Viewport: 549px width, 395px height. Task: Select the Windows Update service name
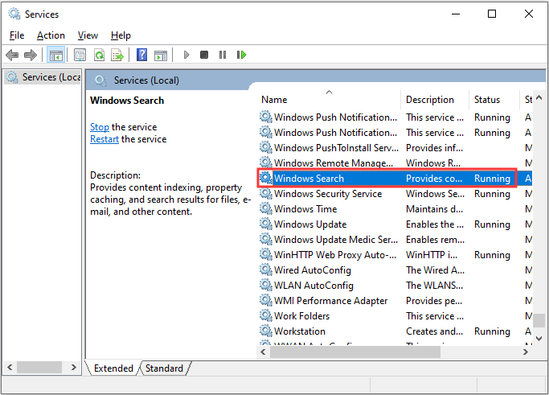310,224
